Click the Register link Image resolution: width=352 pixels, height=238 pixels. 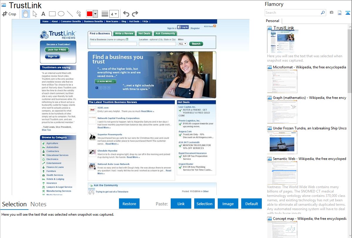click(x=195, y=28)
